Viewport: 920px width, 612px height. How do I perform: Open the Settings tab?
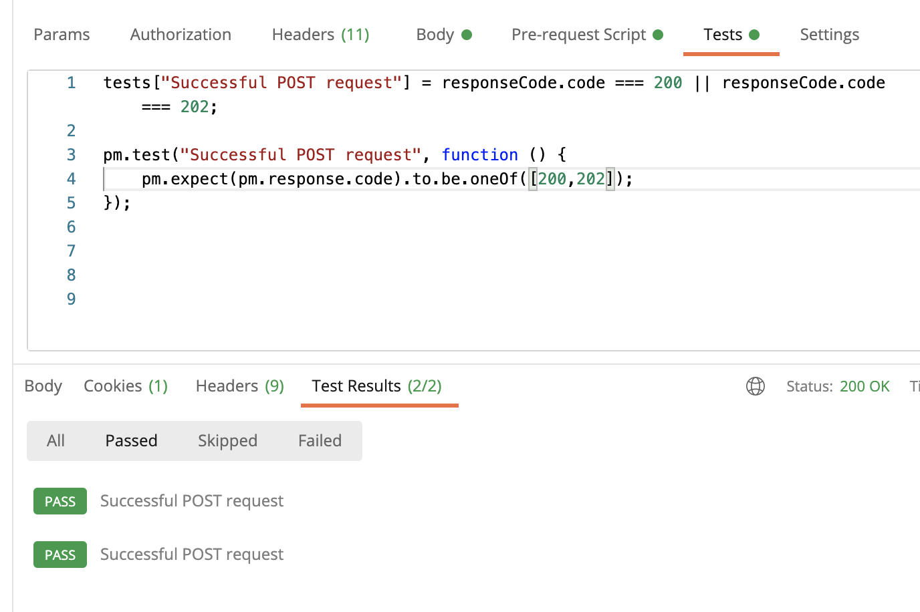(829, 34)
